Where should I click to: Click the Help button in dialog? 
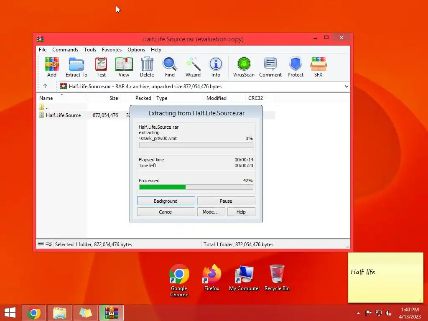click(x=241, y=212)
